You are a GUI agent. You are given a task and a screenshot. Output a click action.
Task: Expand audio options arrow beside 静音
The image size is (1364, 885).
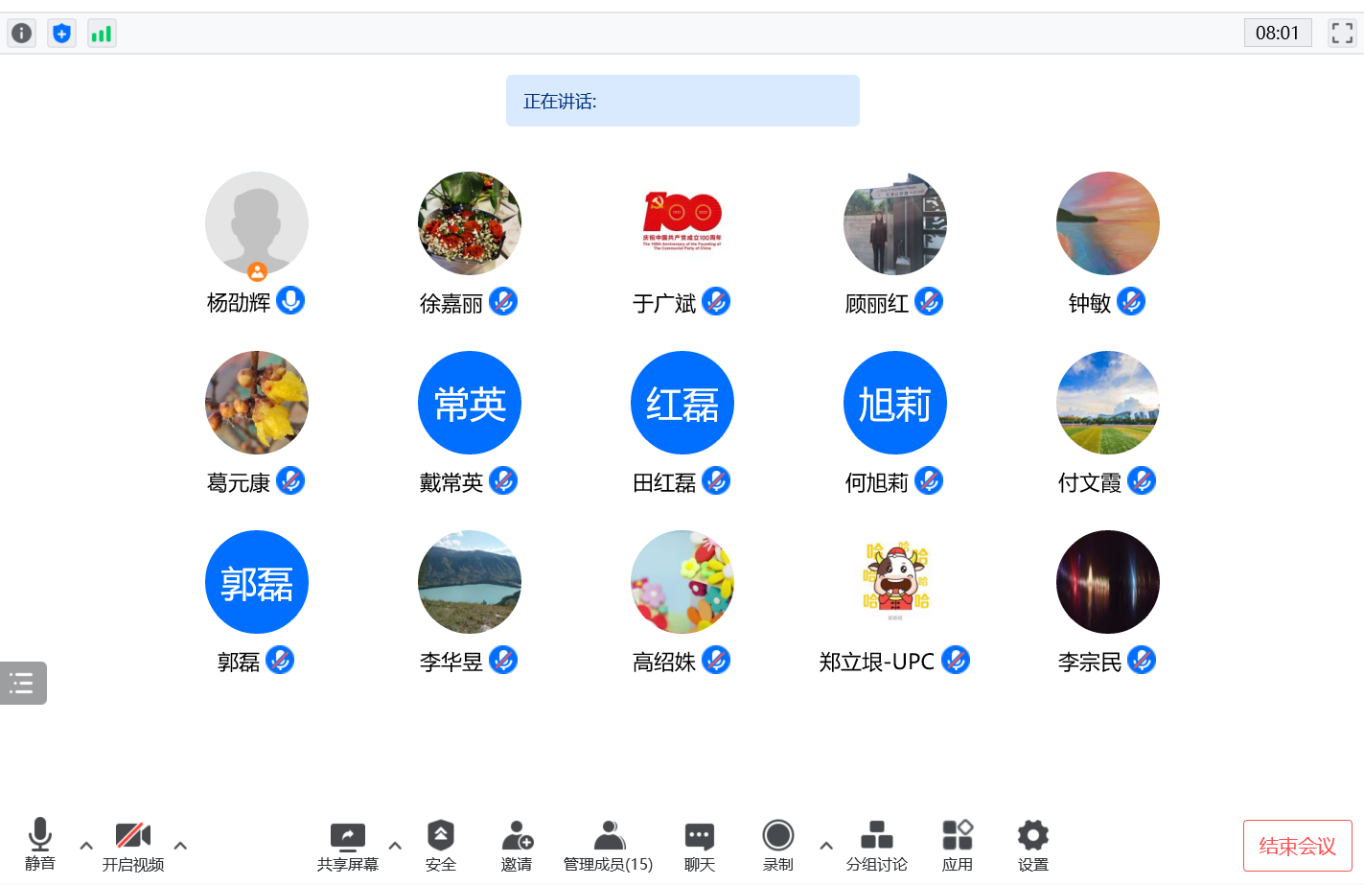[86, 846]
